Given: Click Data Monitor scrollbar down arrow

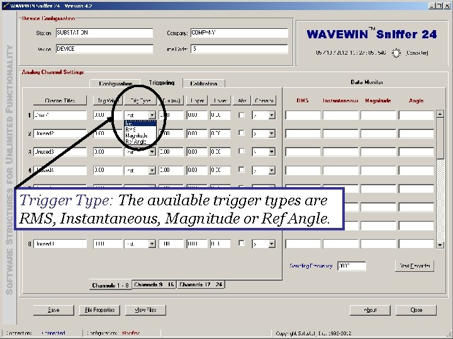Looking at the screenshot, I should (440, 245).
